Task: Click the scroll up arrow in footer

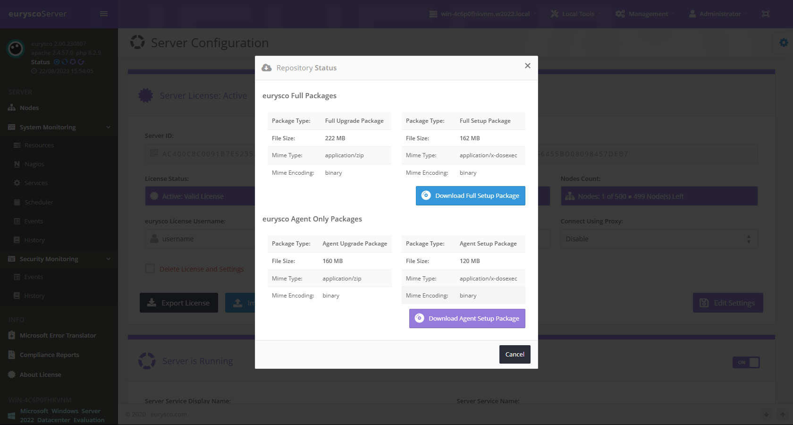Action: click(783, 414)
